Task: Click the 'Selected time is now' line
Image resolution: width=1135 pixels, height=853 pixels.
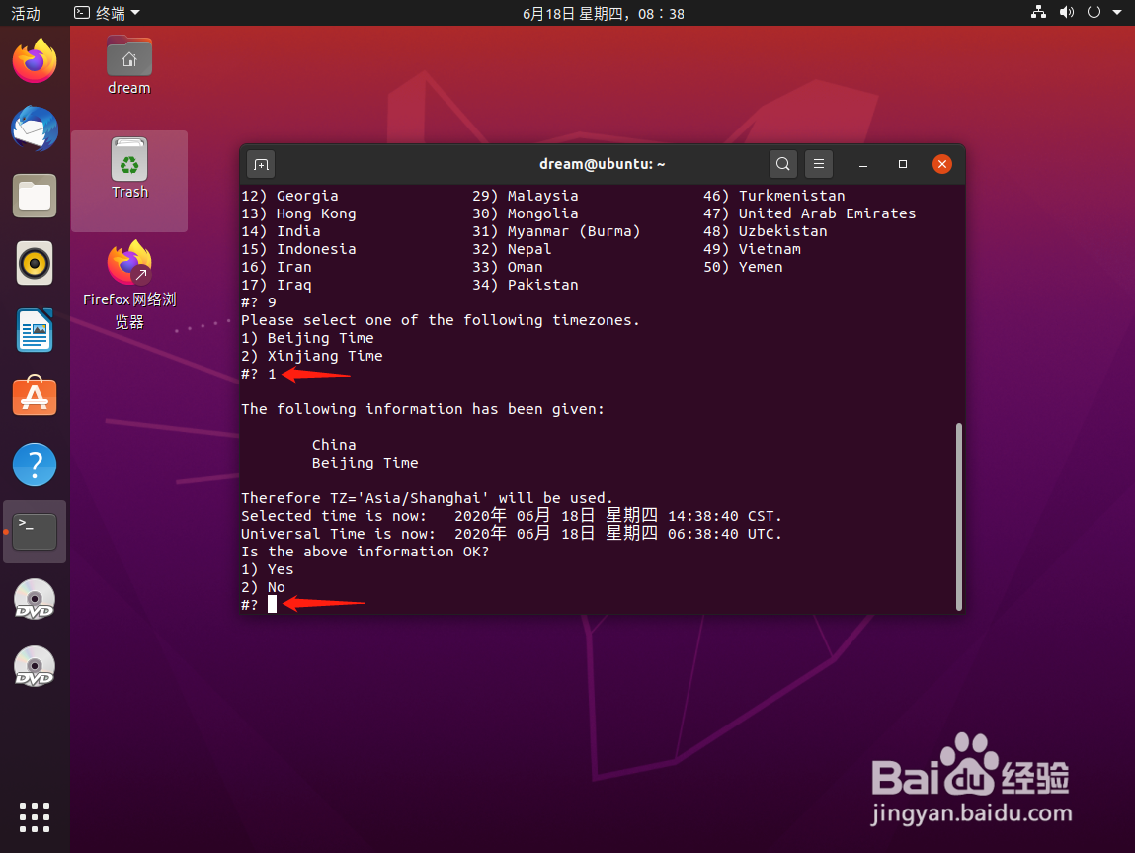Action: click(x=511, y=516)
